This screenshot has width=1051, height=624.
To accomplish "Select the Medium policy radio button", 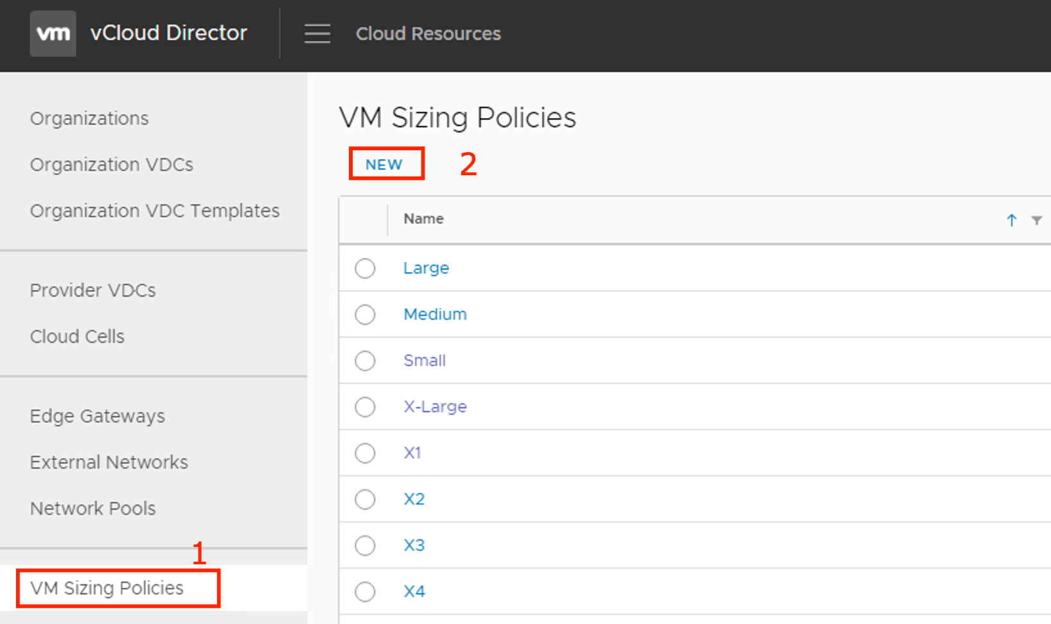I will (365, 315).
